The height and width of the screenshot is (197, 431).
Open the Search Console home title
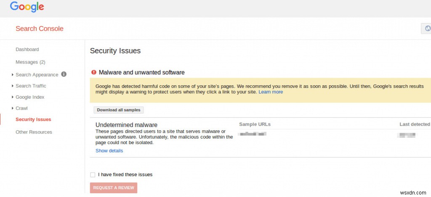tap(40, 29)
